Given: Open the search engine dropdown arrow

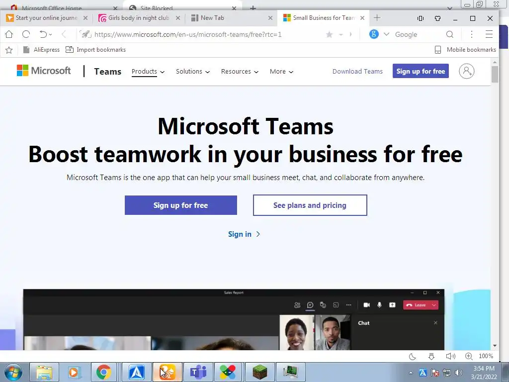Looking at the screenshot, I should (386, 34).
